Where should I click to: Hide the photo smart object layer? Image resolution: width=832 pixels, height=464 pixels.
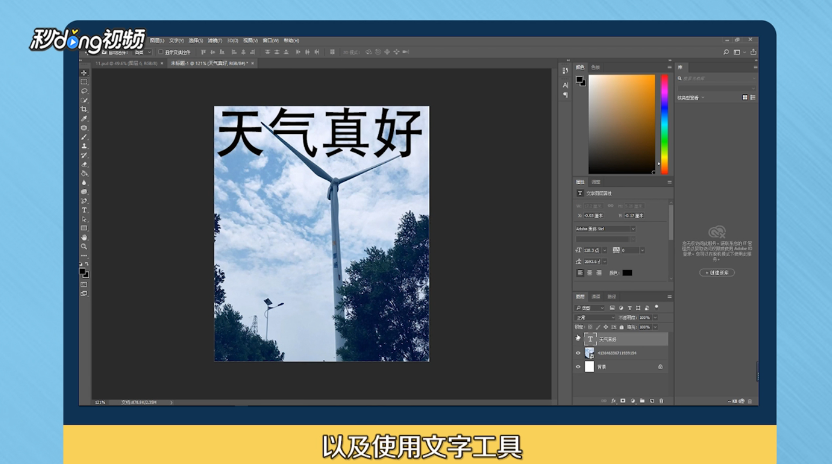(578, 353)
